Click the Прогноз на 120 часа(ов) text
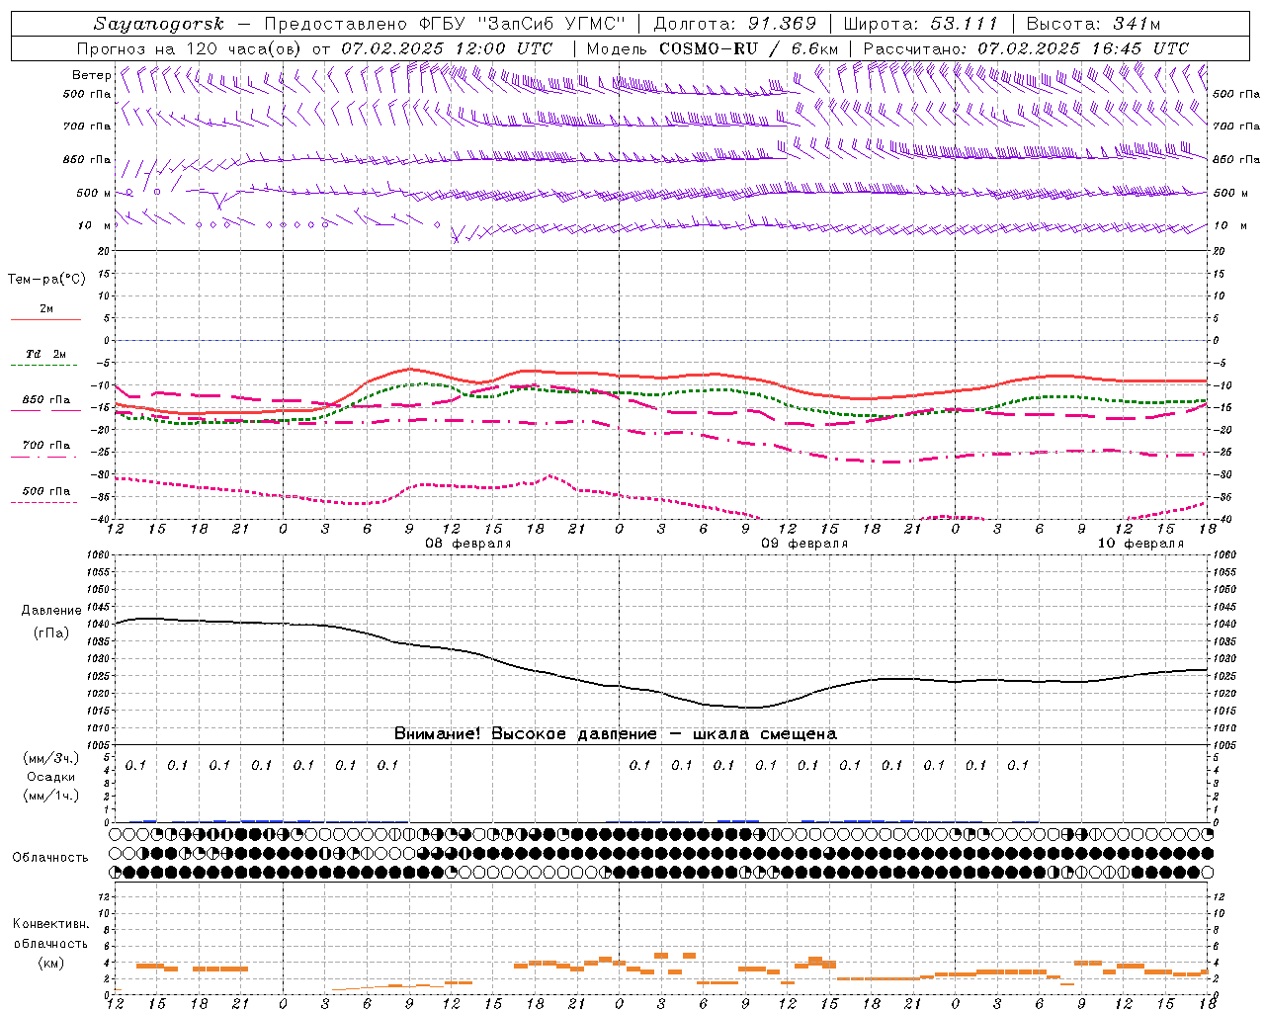This screenshot has width=1265, height=1012. tap(190, 48)
